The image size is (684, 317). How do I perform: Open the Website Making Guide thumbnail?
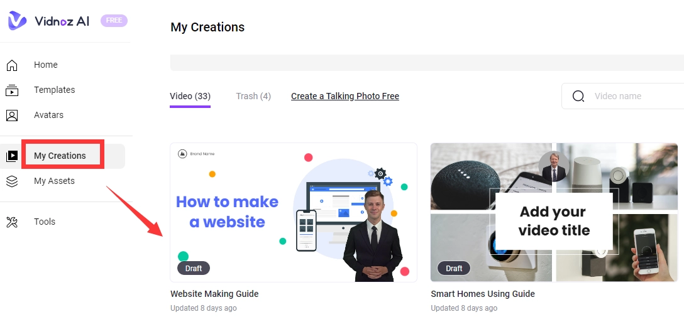(x=294, y=213)
